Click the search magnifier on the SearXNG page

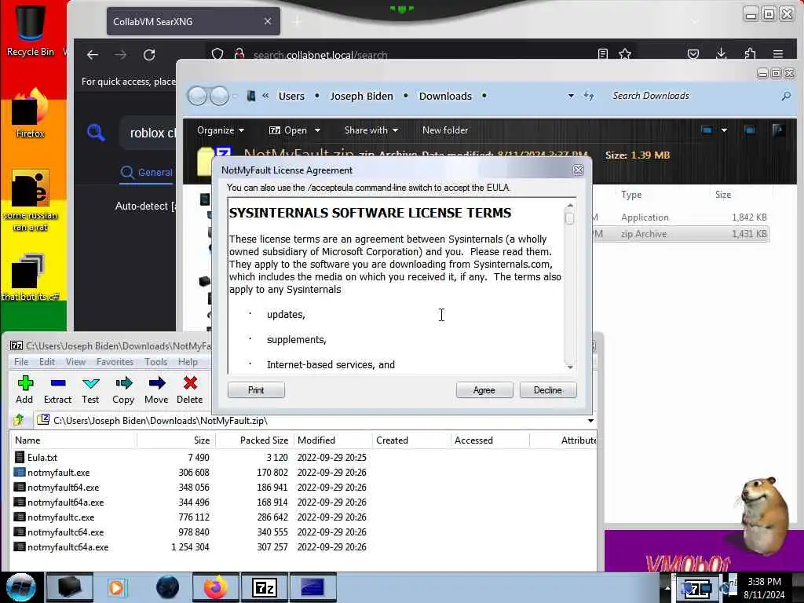96,133
